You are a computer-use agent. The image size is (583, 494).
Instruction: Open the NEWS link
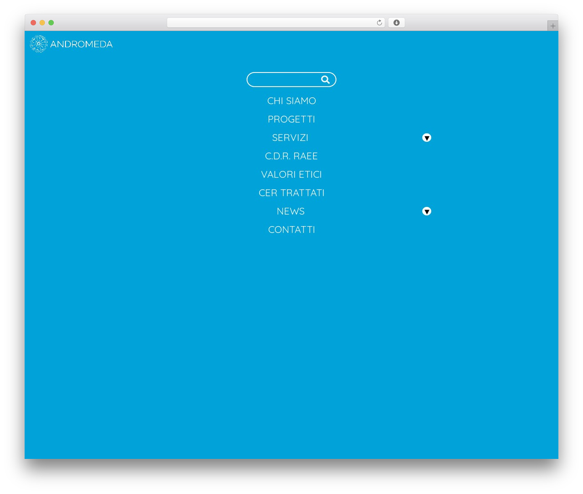pos(291,211)
